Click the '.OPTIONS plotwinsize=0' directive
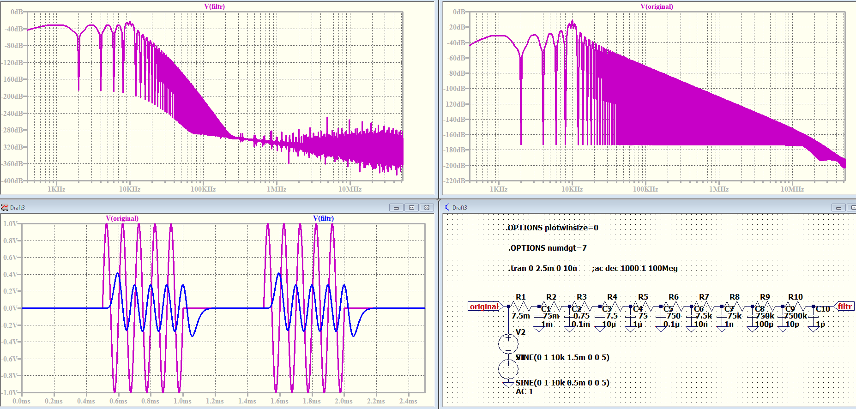The image size is (856, 409). [x=552, y=228]
